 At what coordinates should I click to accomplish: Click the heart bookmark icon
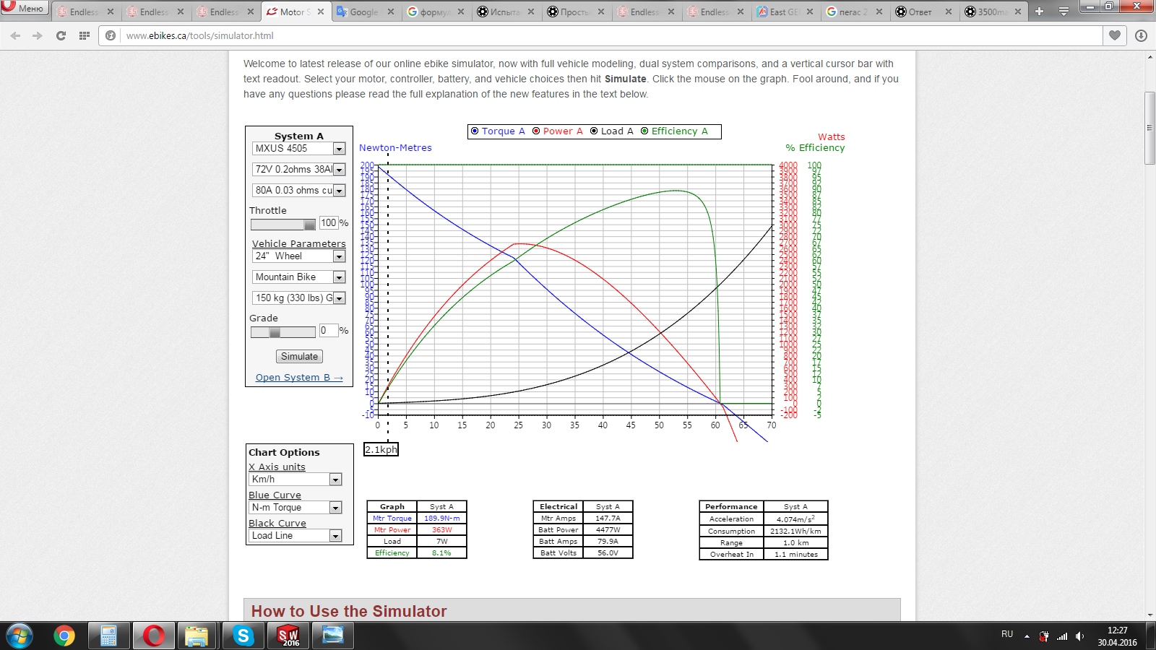(1115, 35)
